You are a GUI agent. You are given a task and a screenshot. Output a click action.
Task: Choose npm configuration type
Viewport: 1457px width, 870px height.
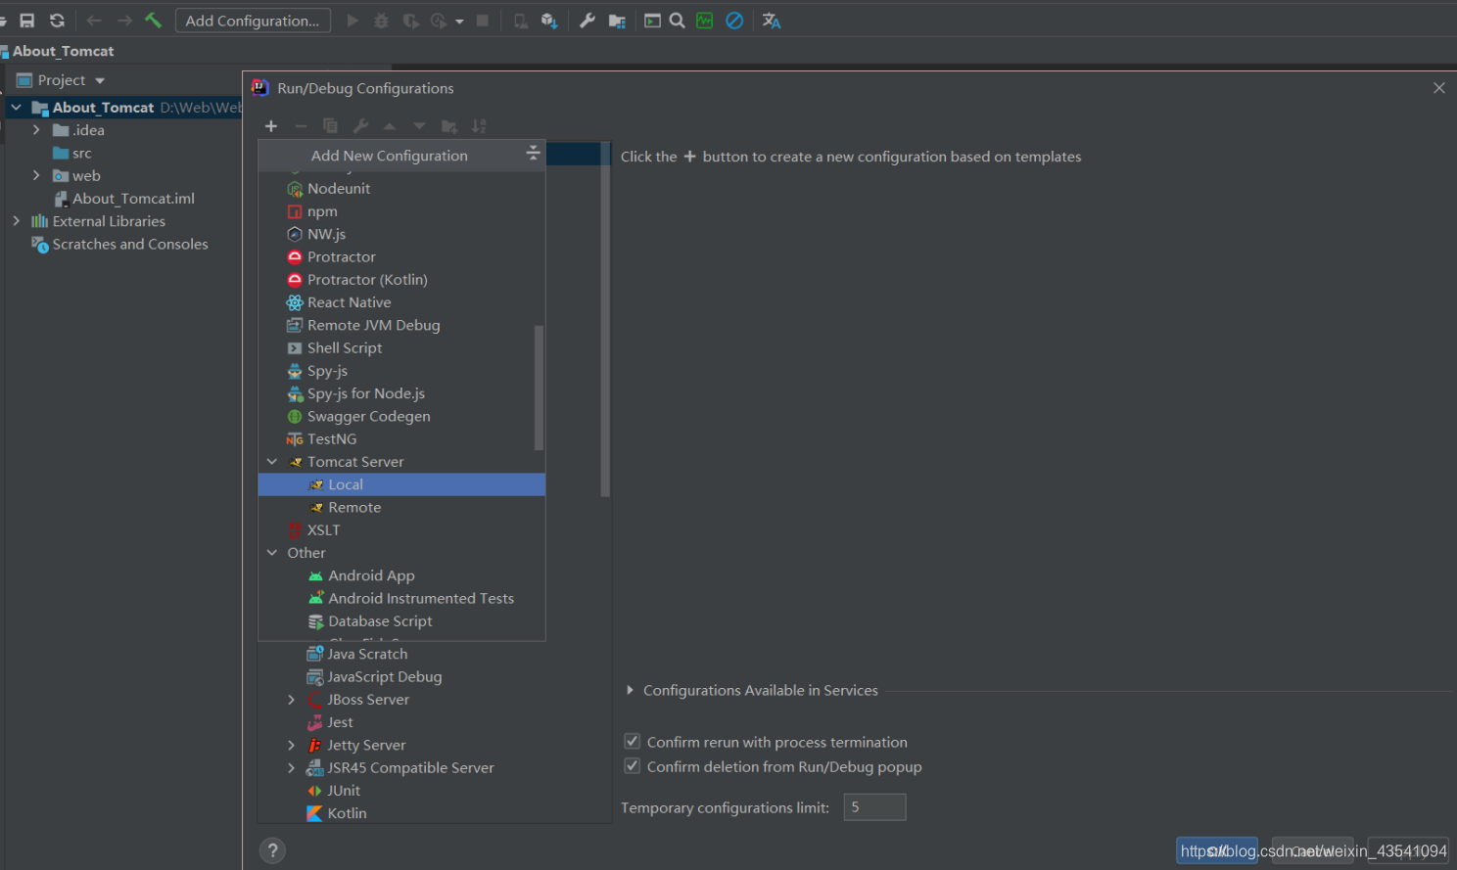click(x=401, y=211)
